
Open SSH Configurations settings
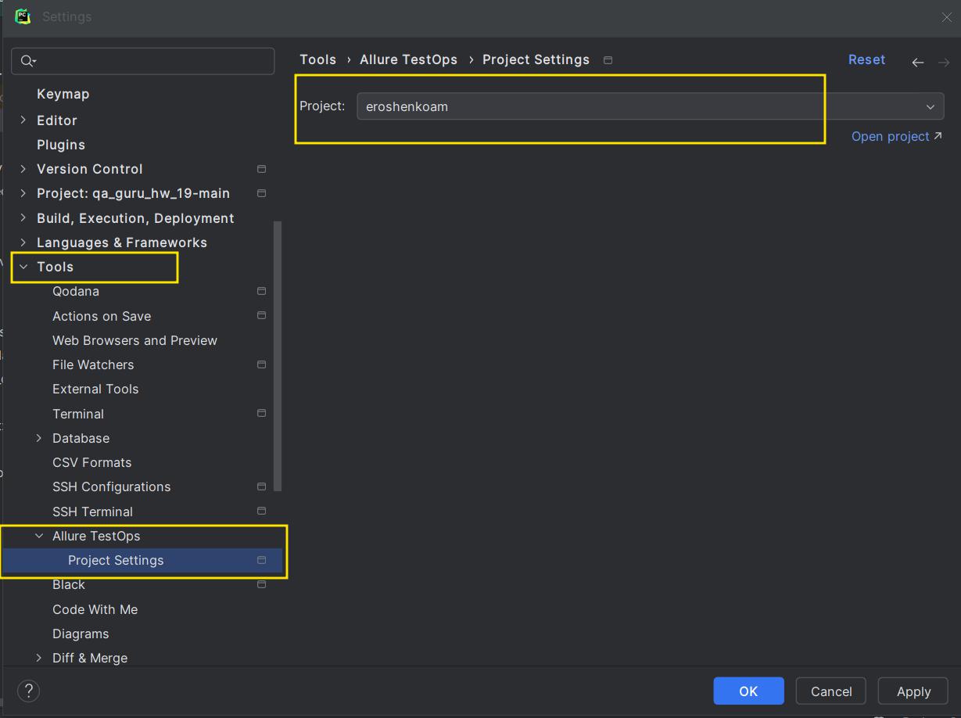(111, 486)
